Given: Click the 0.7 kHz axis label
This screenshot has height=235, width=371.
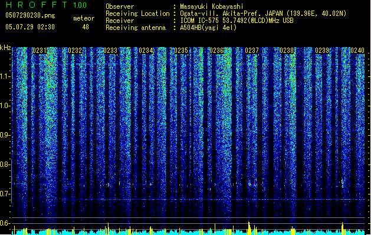Looking at the screenshot, I should [5, 194].
